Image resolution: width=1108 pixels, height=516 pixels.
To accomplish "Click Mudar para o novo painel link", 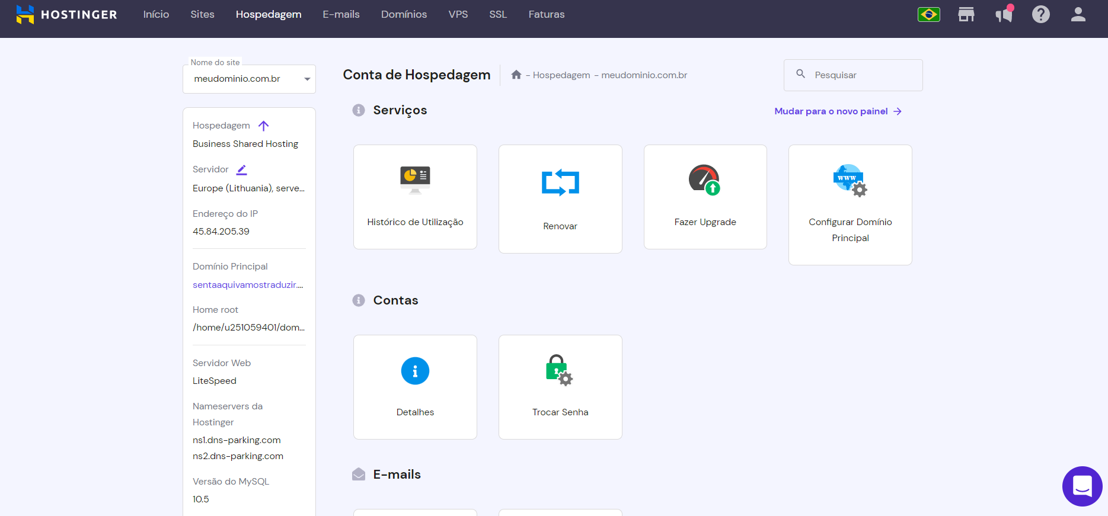I will (837, 111).
